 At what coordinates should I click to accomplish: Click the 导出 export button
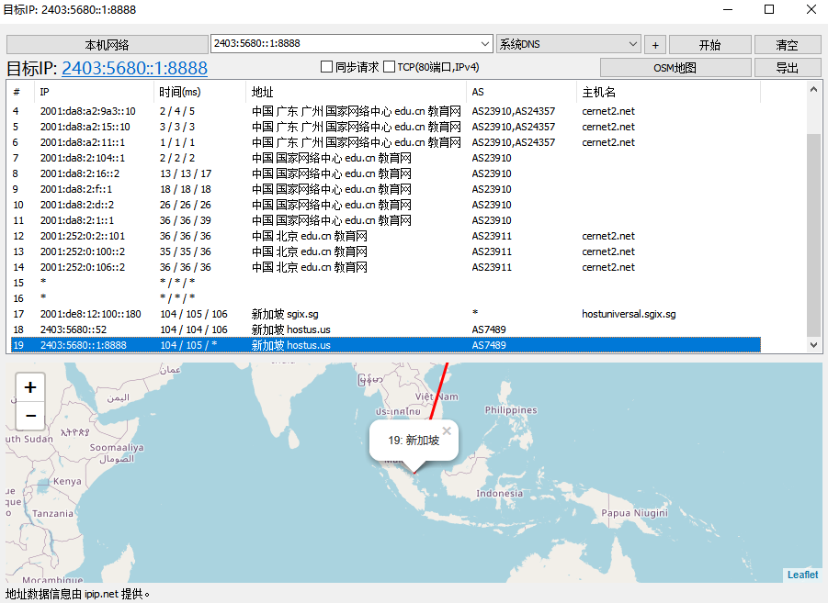[787, 68]
